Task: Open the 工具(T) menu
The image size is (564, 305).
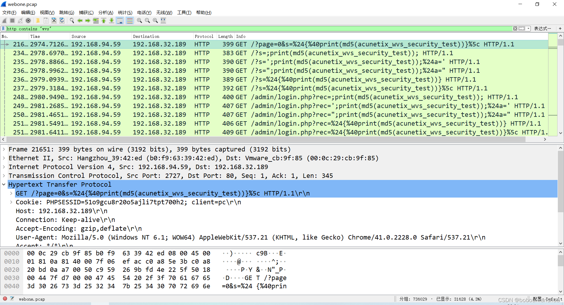Action: click(x=184, y=12)
